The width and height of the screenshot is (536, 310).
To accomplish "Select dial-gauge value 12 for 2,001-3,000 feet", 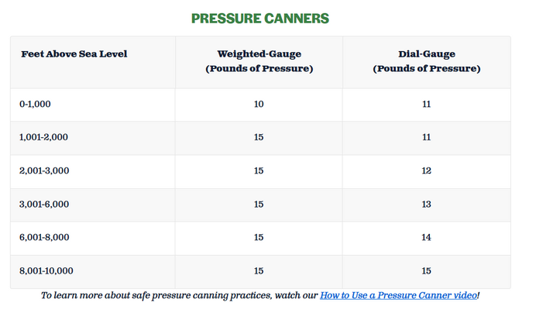I will tap(426, 170).
